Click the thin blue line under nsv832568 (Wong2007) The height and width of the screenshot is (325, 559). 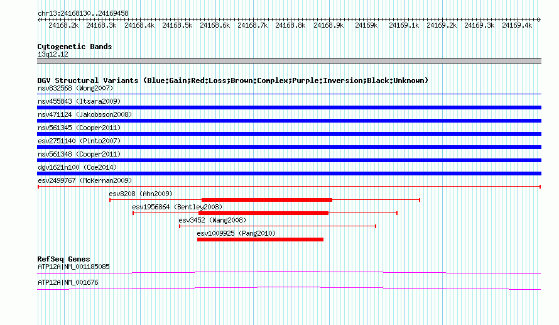289,94
